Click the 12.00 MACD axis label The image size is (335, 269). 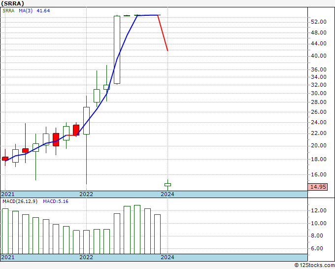coord(319,211)
